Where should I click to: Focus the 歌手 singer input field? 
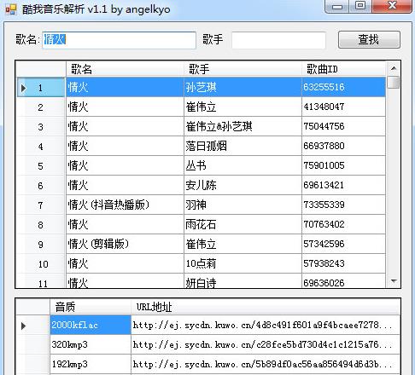point(278,40)
